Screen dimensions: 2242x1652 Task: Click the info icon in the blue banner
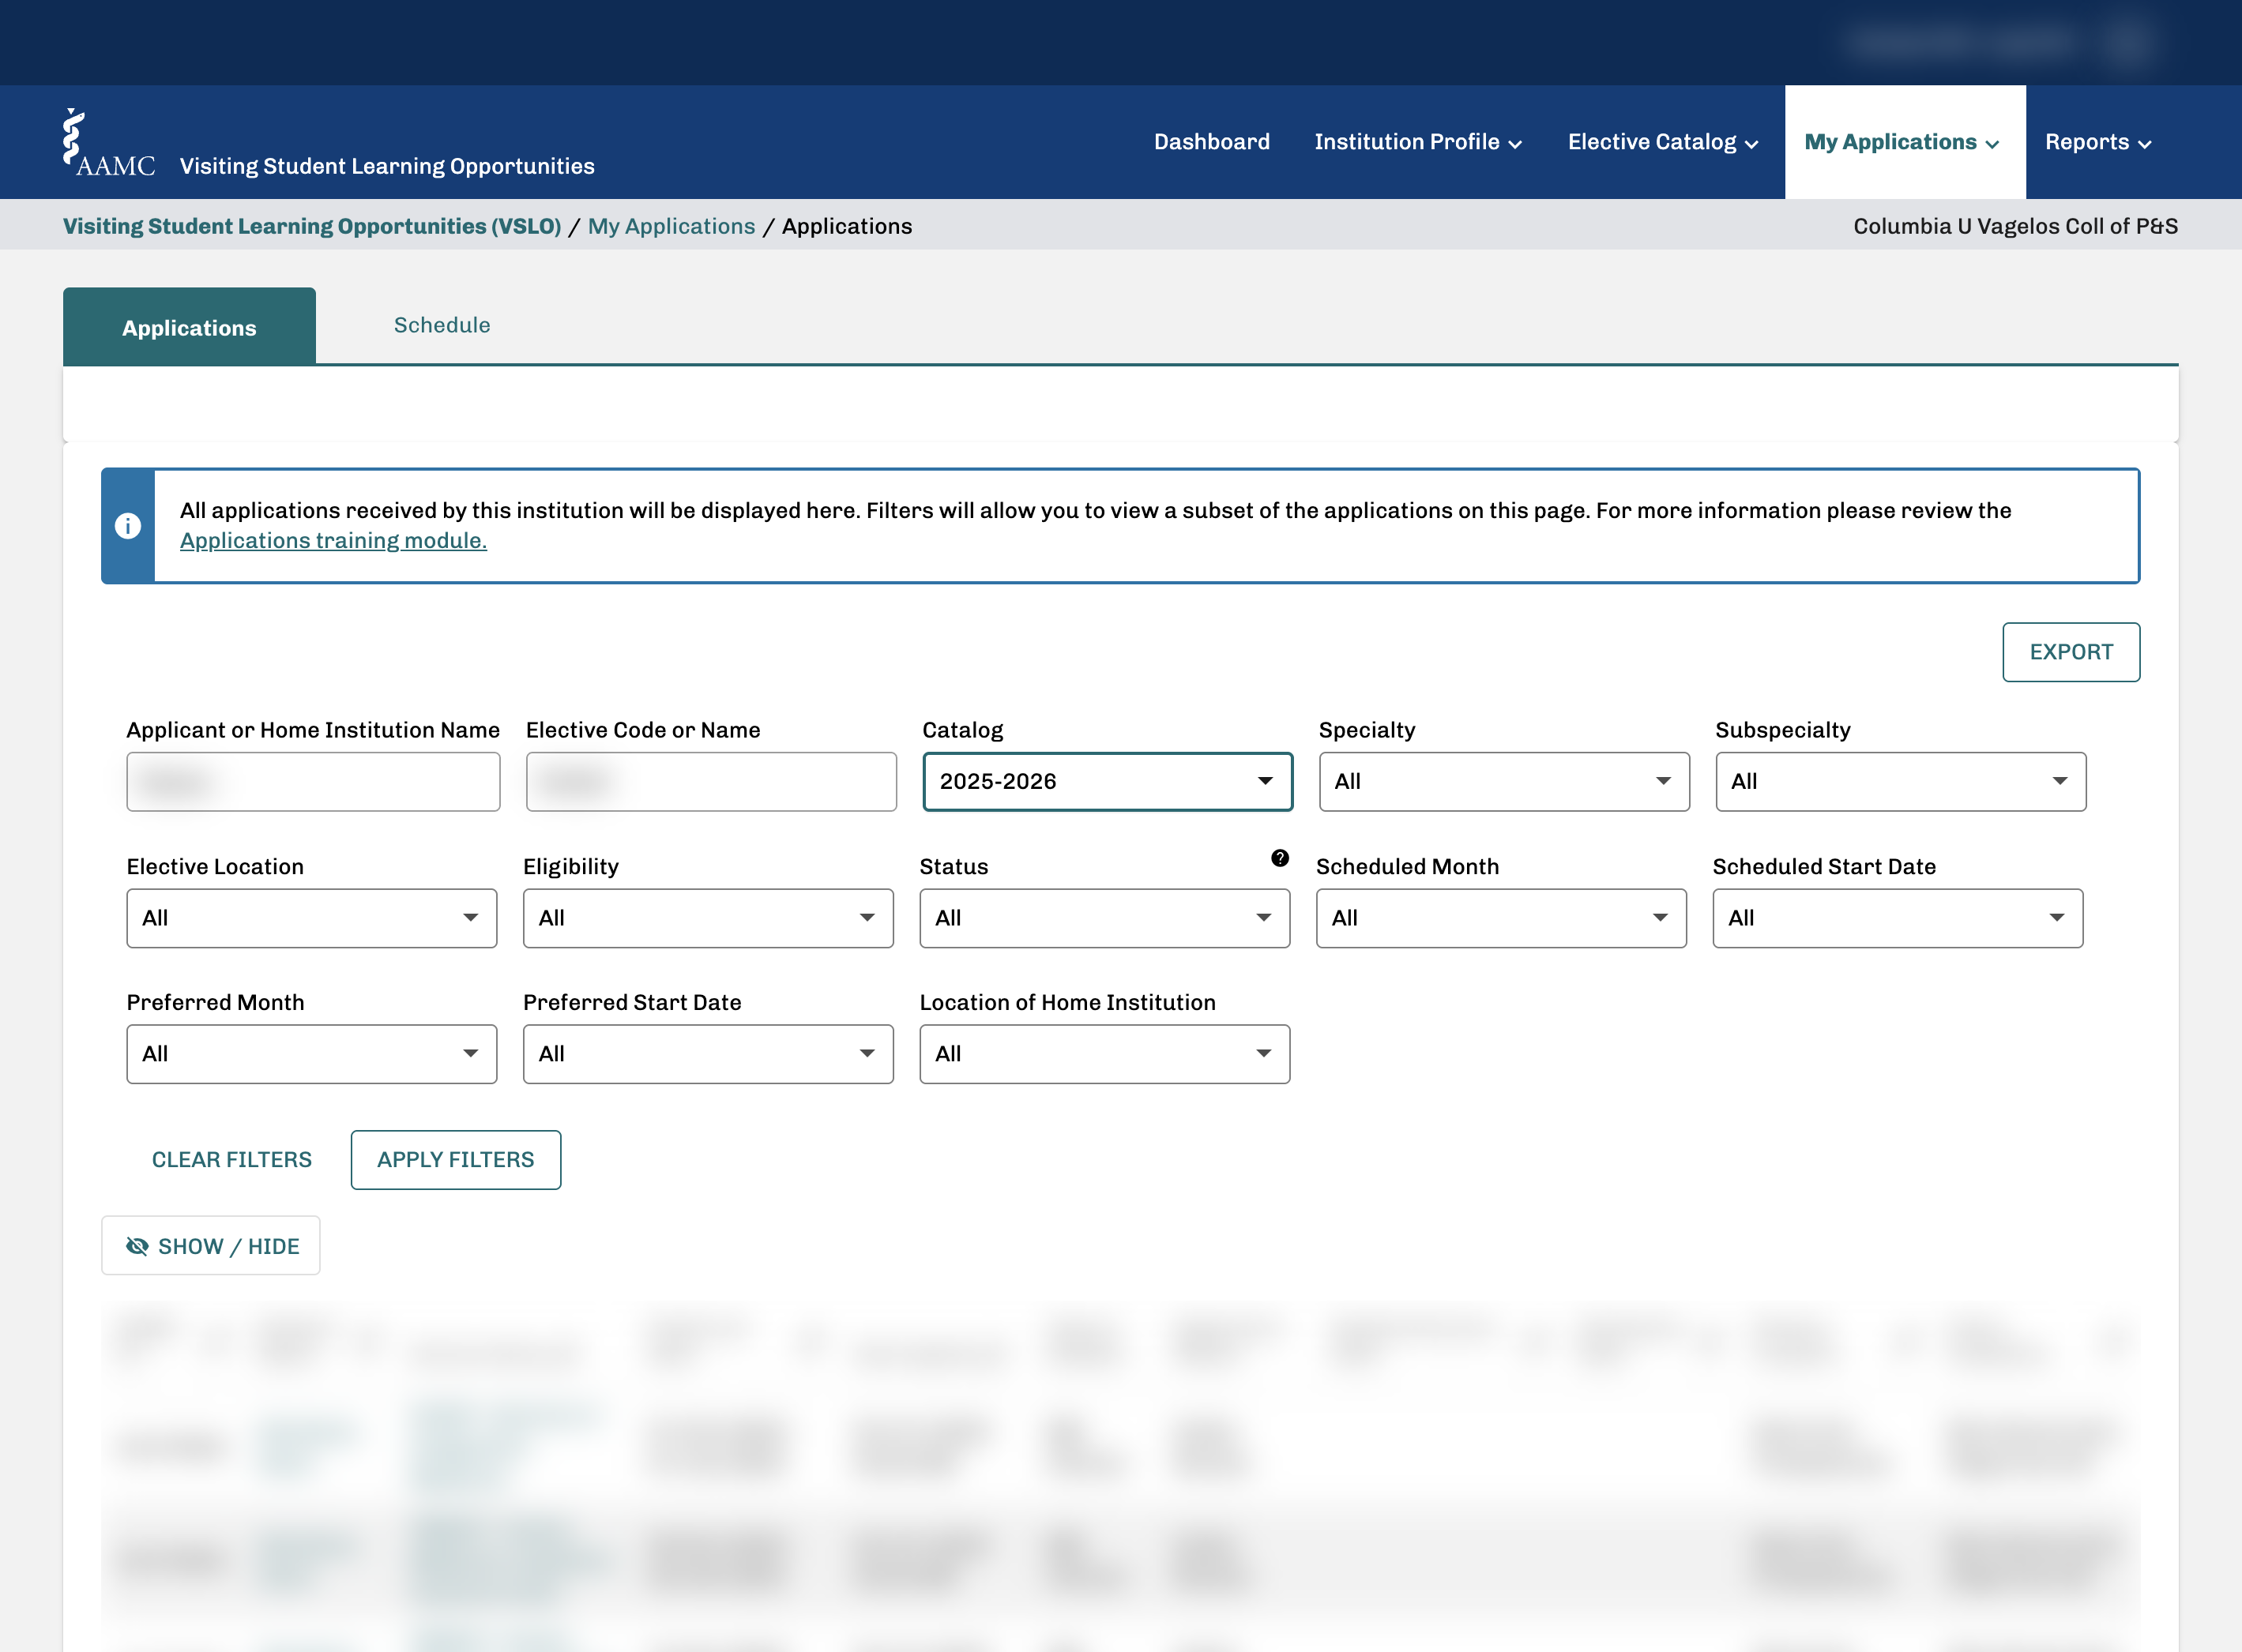click(x=128, y=526)
